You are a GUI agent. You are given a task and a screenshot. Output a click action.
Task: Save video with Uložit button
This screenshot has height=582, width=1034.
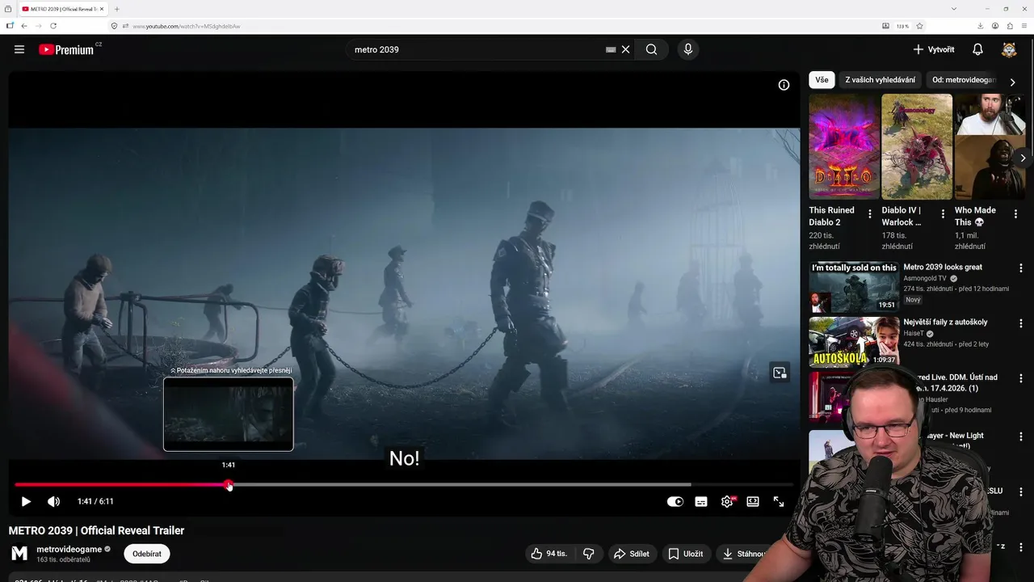click(685, 554)
